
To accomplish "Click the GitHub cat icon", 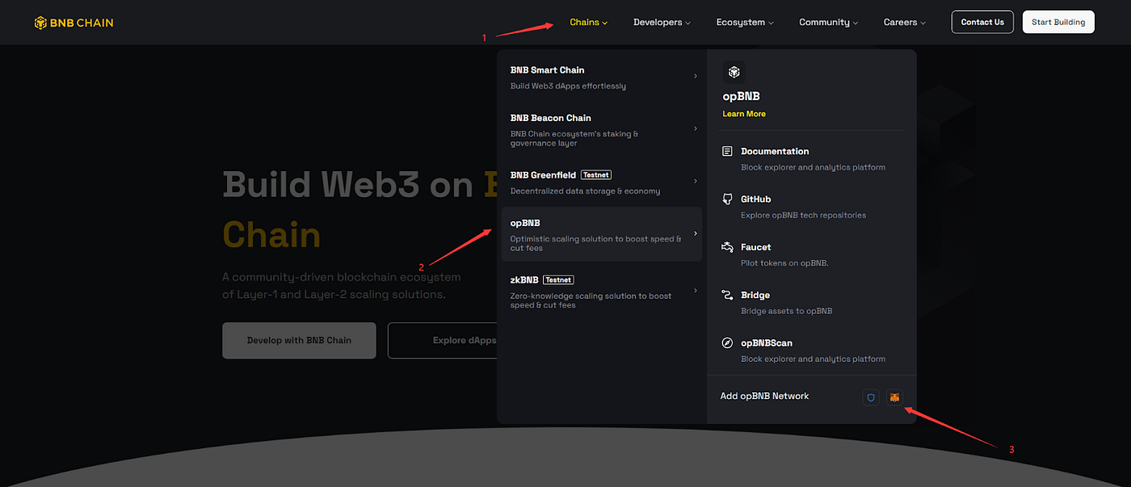I will [727, 199].
